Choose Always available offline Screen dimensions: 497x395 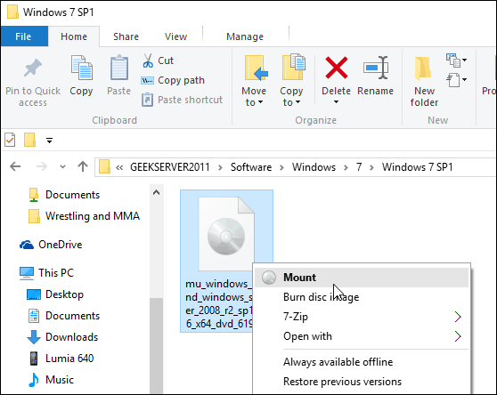pyautogui.click(x=362, y=362)
